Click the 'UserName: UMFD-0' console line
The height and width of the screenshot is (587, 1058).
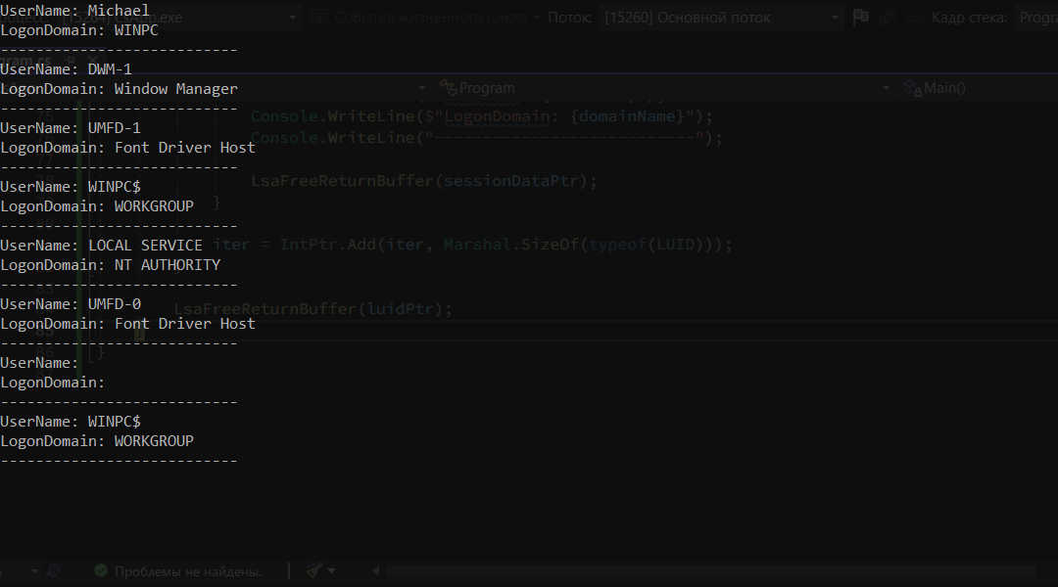(x=71, y=304)
